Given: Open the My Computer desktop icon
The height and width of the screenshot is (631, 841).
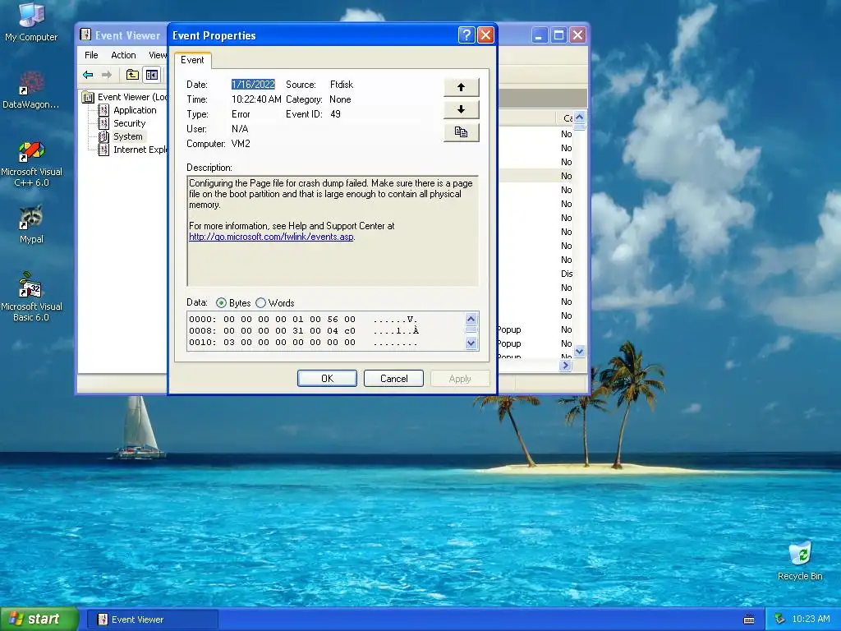Looking at the screenshot, I should click(x=31, y=22).
